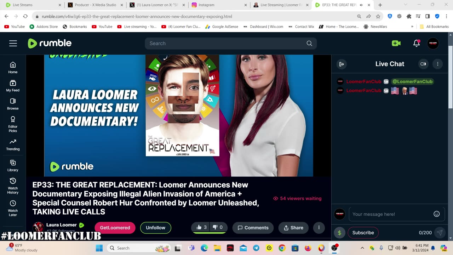Screen dimensions: 453x255
Task: Open a new browser tab
Action: point(380,5)
